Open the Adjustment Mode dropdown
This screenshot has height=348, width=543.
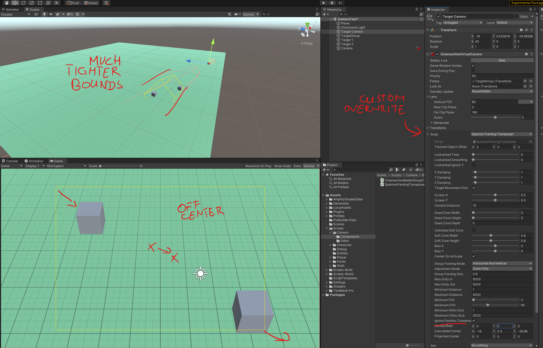coord(502,269)
